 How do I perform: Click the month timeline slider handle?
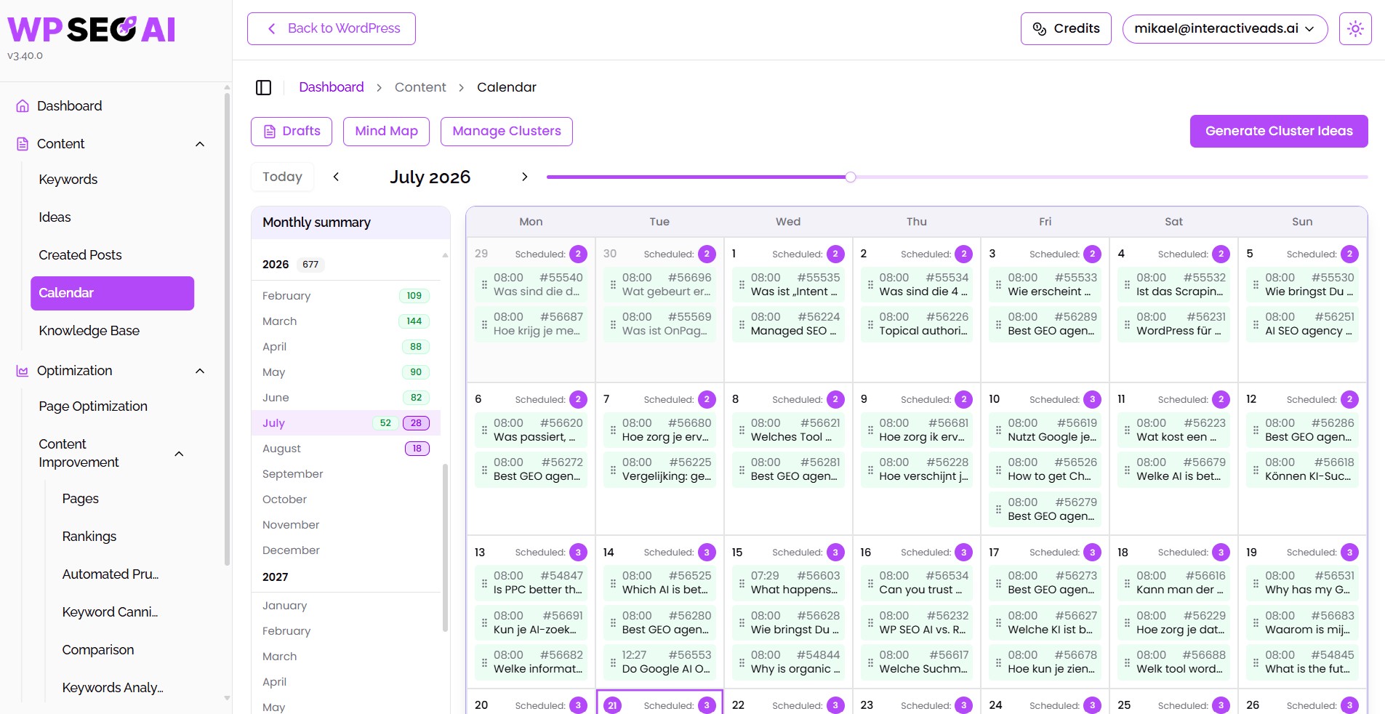point(851,177)
